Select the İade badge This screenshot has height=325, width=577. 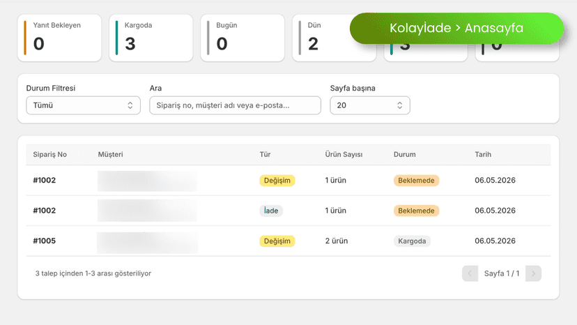271,211
